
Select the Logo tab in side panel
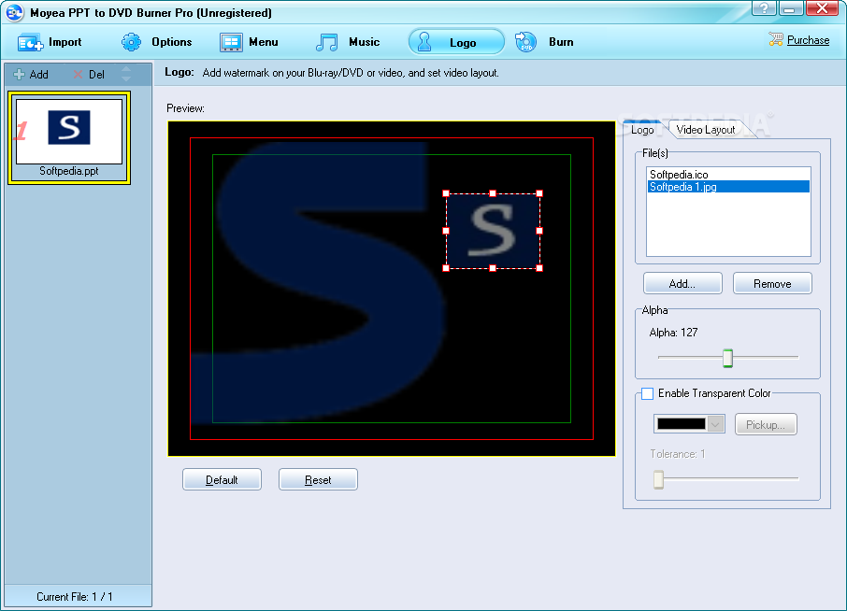click(642, 130)
